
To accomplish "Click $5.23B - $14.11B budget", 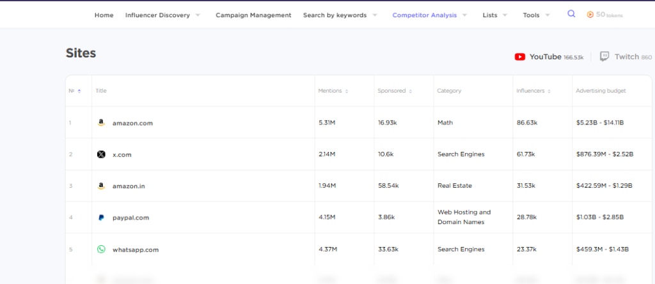I will coord(599,123).
